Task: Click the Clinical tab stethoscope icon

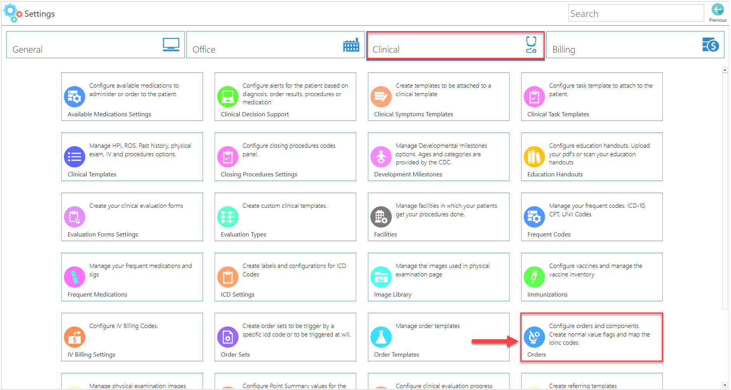Action: coord(531,45)
